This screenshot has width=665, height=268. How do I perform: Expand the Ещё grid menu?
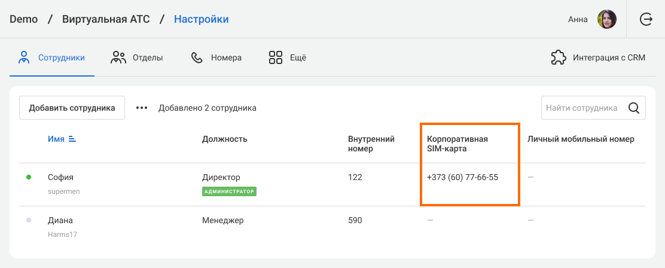click(276, 57)
